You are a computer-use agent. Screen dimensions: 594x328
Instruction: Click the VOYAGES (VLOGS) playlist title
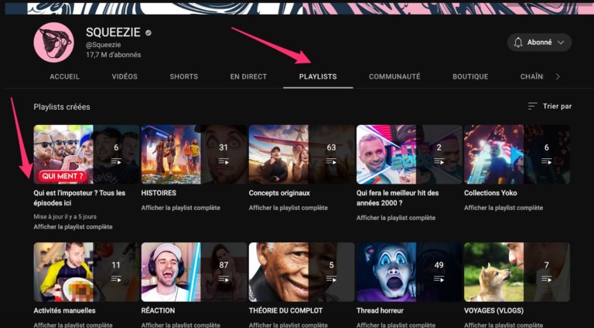click(493, 310)
